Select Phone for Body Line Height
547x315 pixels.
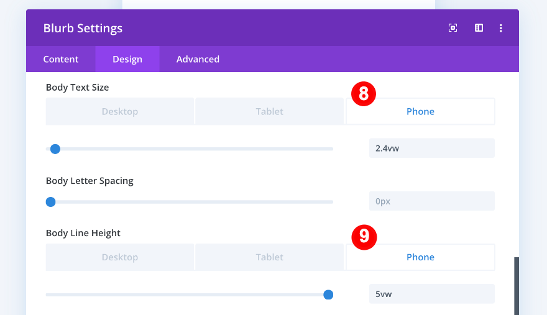[420, 257]
